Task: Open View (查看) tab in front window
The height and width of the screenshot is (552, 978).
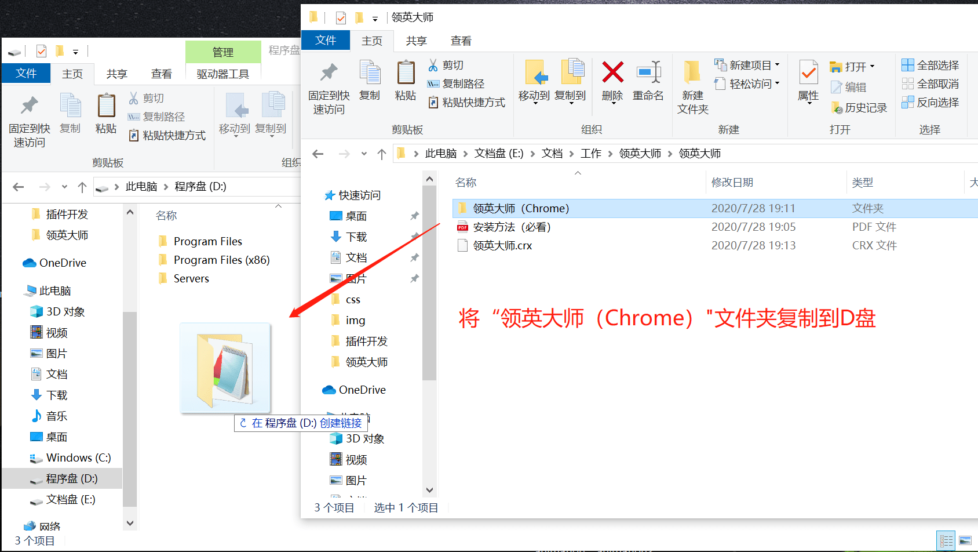Action: click(461, 41)
